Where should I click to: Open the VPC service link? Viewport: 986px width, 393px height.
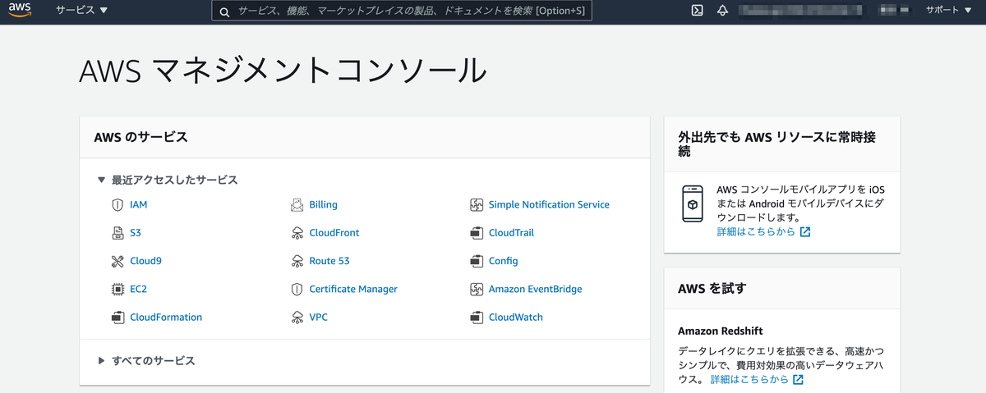[x=319, y=317]
